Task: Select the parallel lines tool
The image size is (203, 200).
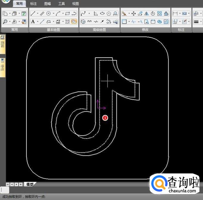Action: pos(42,13)
